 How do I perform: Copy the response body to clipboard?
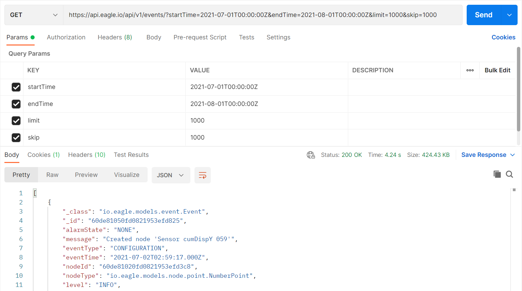point(497,174)
